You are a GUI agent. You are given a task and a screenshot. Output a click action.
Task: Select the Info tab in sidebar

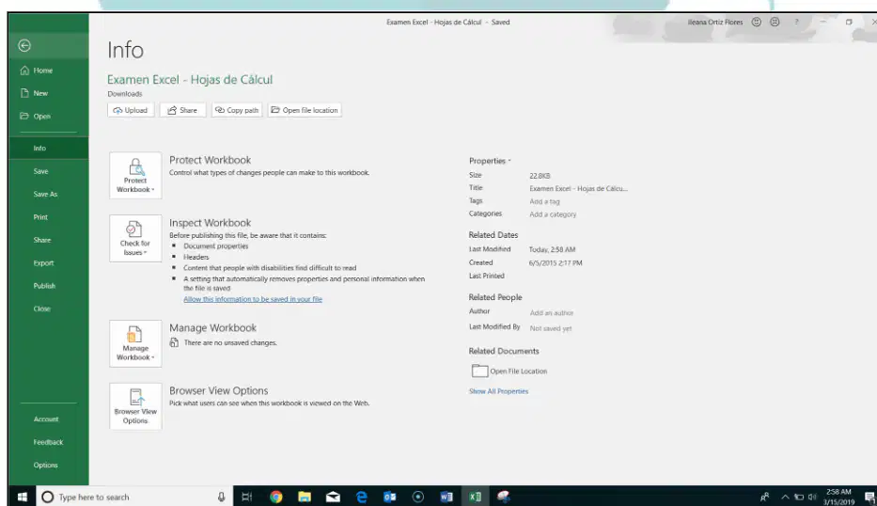[49, 148]
